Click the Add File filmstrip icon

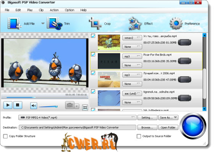click(15, 23)
